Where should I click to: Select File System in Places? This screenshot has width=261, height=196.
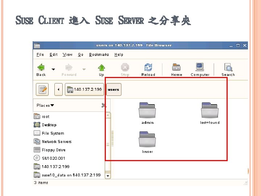click(x=69, y=133)
